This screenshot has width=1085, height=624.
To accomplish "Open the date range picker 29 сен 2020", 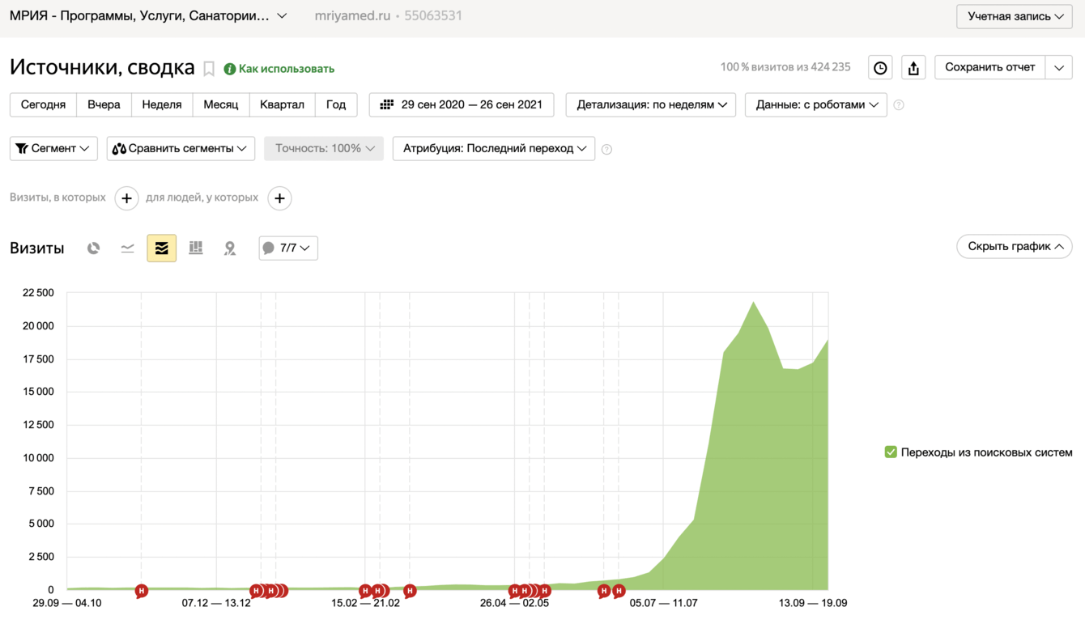I will coord(462,105).
